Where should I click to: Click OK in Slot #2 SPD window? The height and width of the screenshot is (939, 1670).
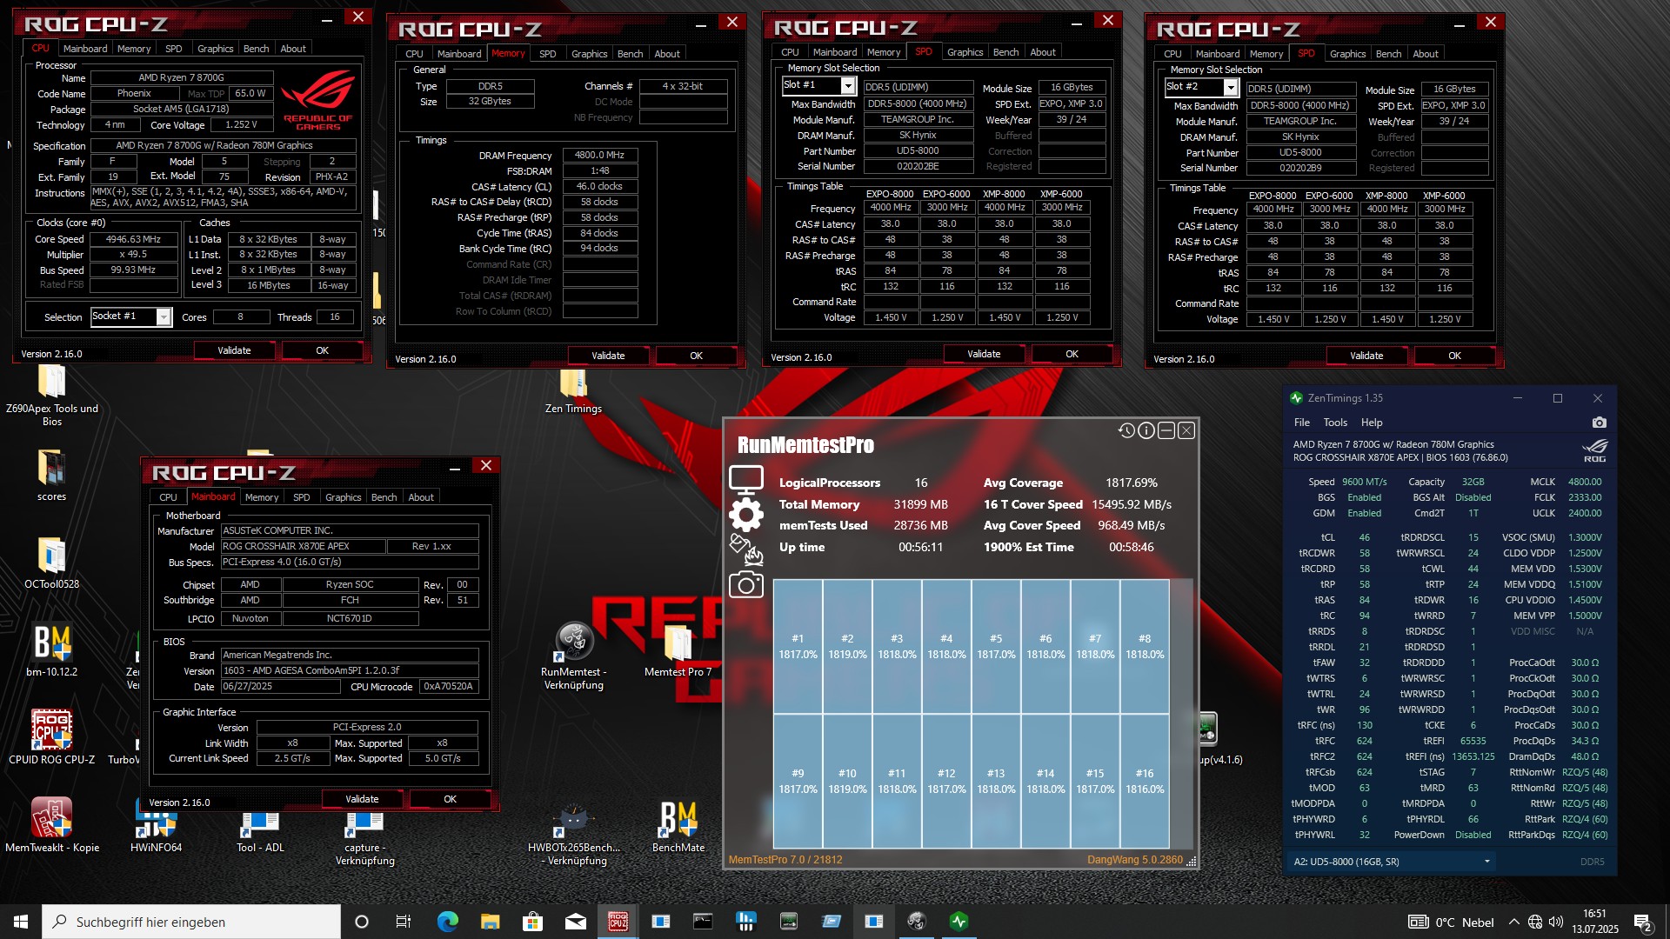pyautogui.click(x=1454, y=356)
